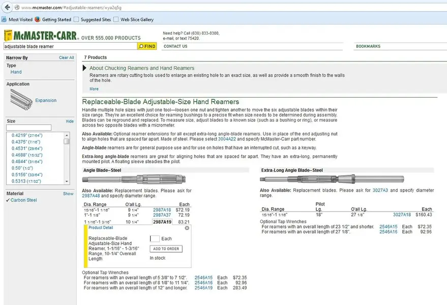The image size is (447, 305).
Task: Open 2546A16 under Extra-Long Angle Blade
Action: (x=389, y=232)
